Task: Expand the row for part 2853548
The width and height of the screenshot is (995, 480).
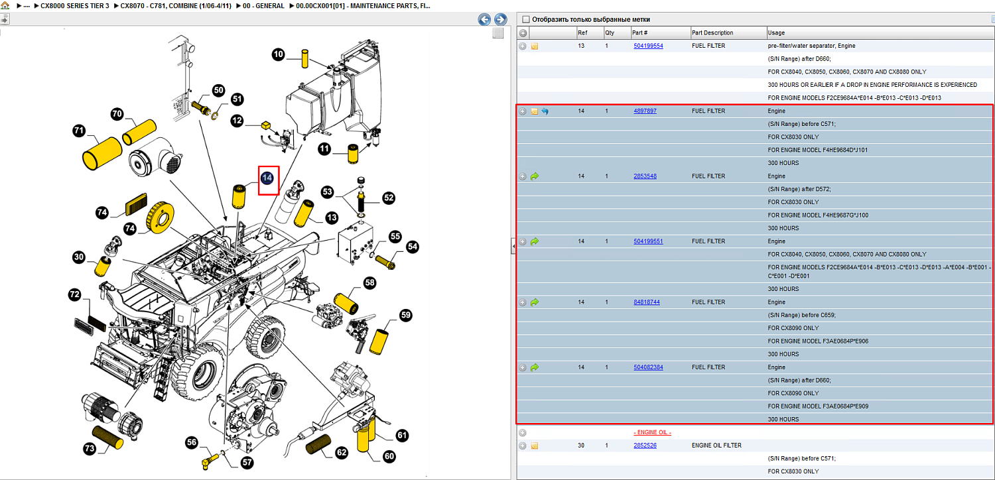Action: [x=523, y=176]
